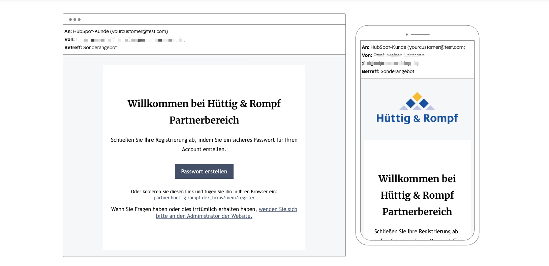Viewport: 549px width, 266px height.
Task: Click the mobile preview 'An: HubSpot-Kunde' line
Action: click(x=414, y=47)
